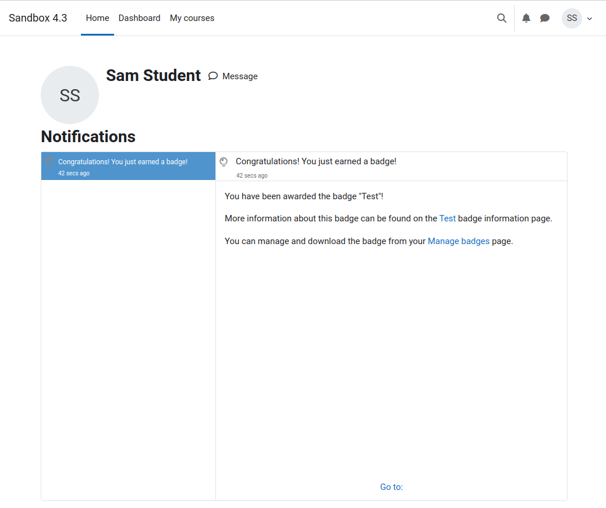The image size is (606, 508).
Task: Click the badge icon in the selected notification row
Action: click(x=49, y=162)
